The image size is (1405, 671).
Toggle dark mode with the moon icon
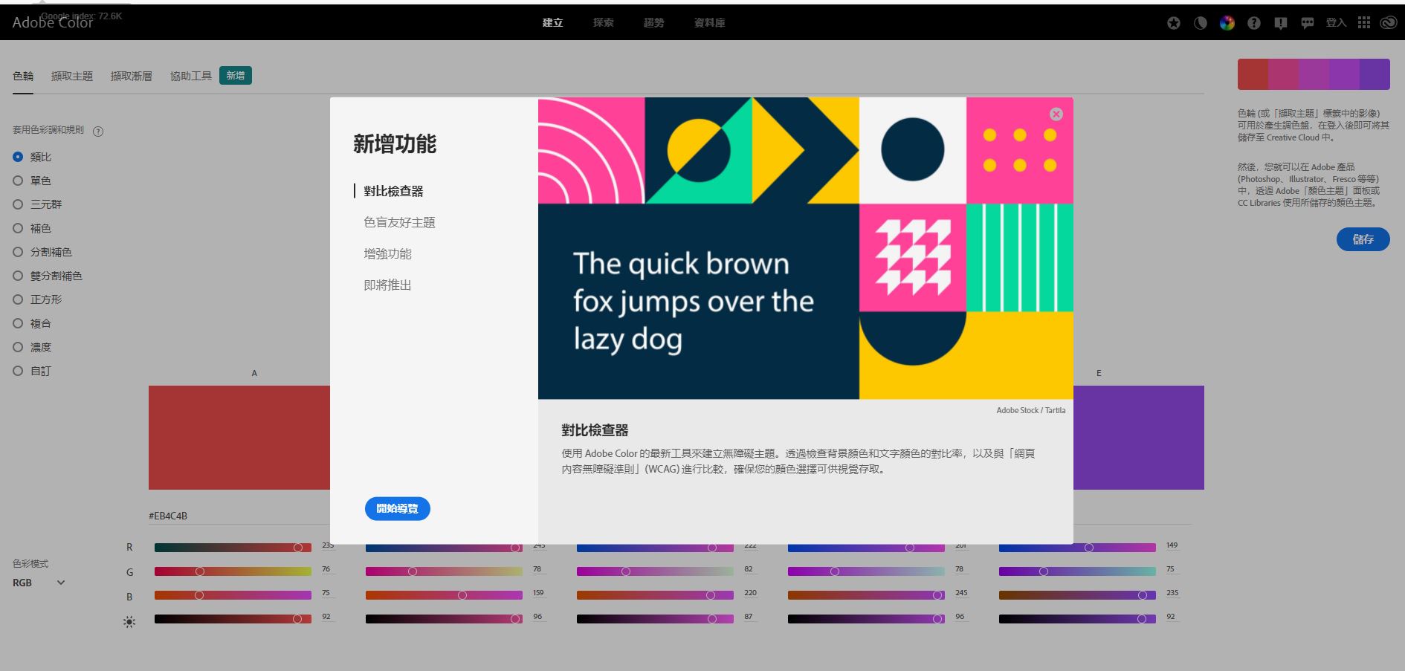[1201, 23]
